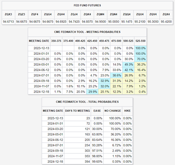Select the 525-550 rate range header

140,41
